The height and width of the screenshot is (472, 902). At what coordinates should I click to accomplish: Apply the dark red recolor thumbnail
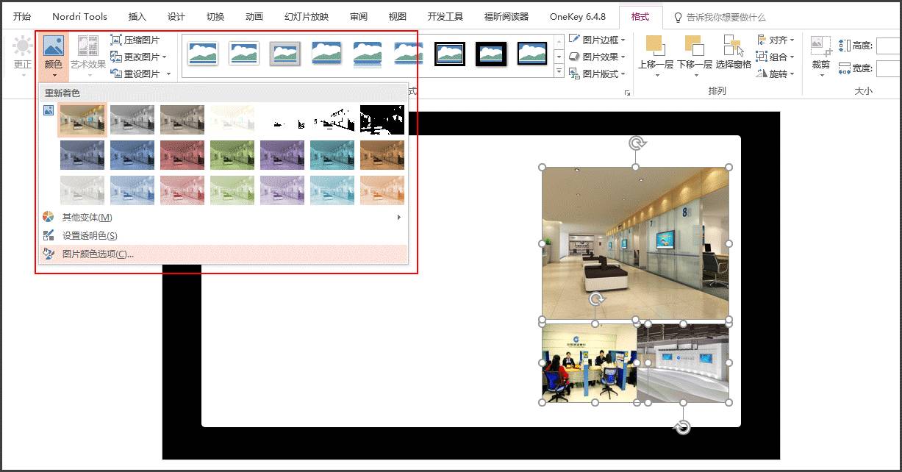(183, 154)
